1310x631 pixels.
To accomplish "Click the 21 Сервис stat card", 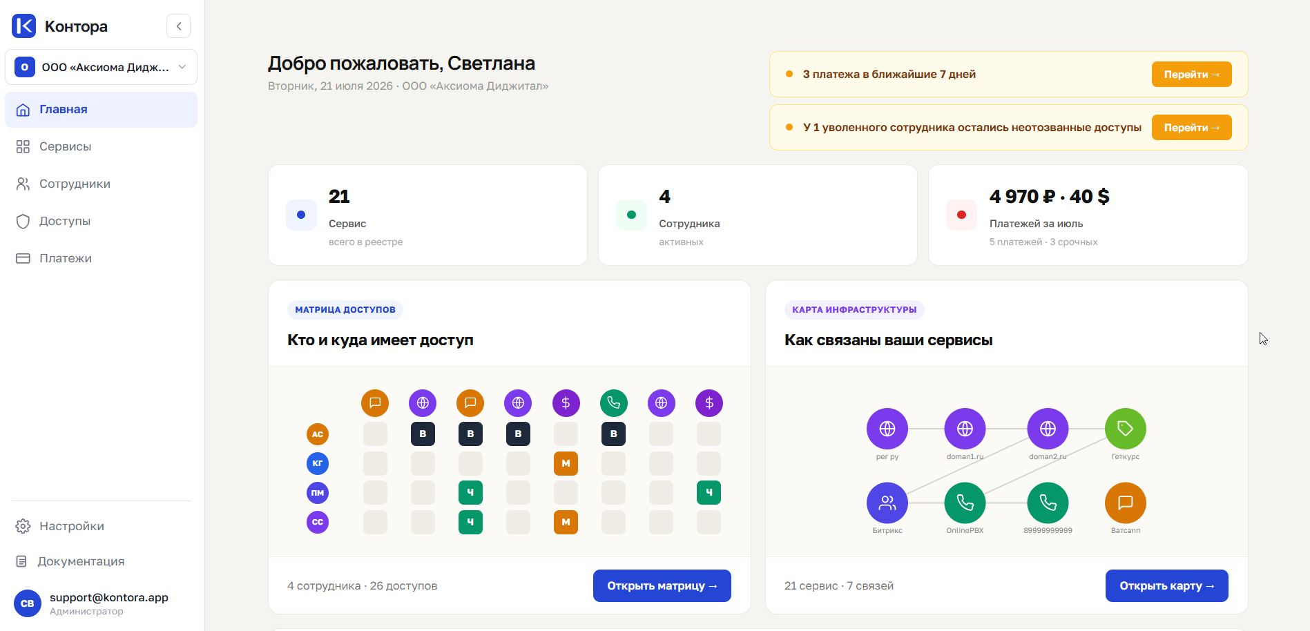I will pos(427,215).
